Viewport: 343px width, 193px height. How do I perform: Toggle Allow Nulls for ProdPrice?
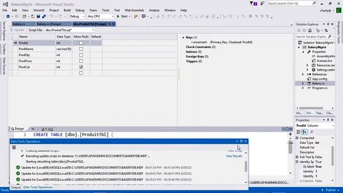click(x=81, y=61)
